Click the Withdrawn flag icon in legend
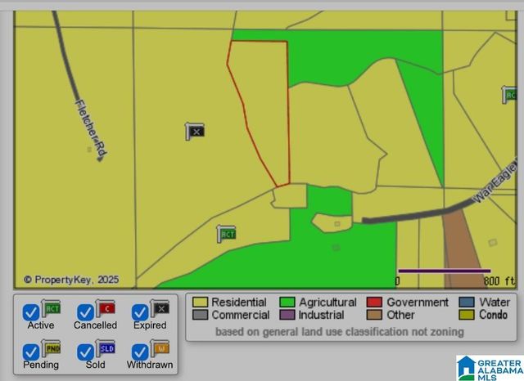 point(160,349)
